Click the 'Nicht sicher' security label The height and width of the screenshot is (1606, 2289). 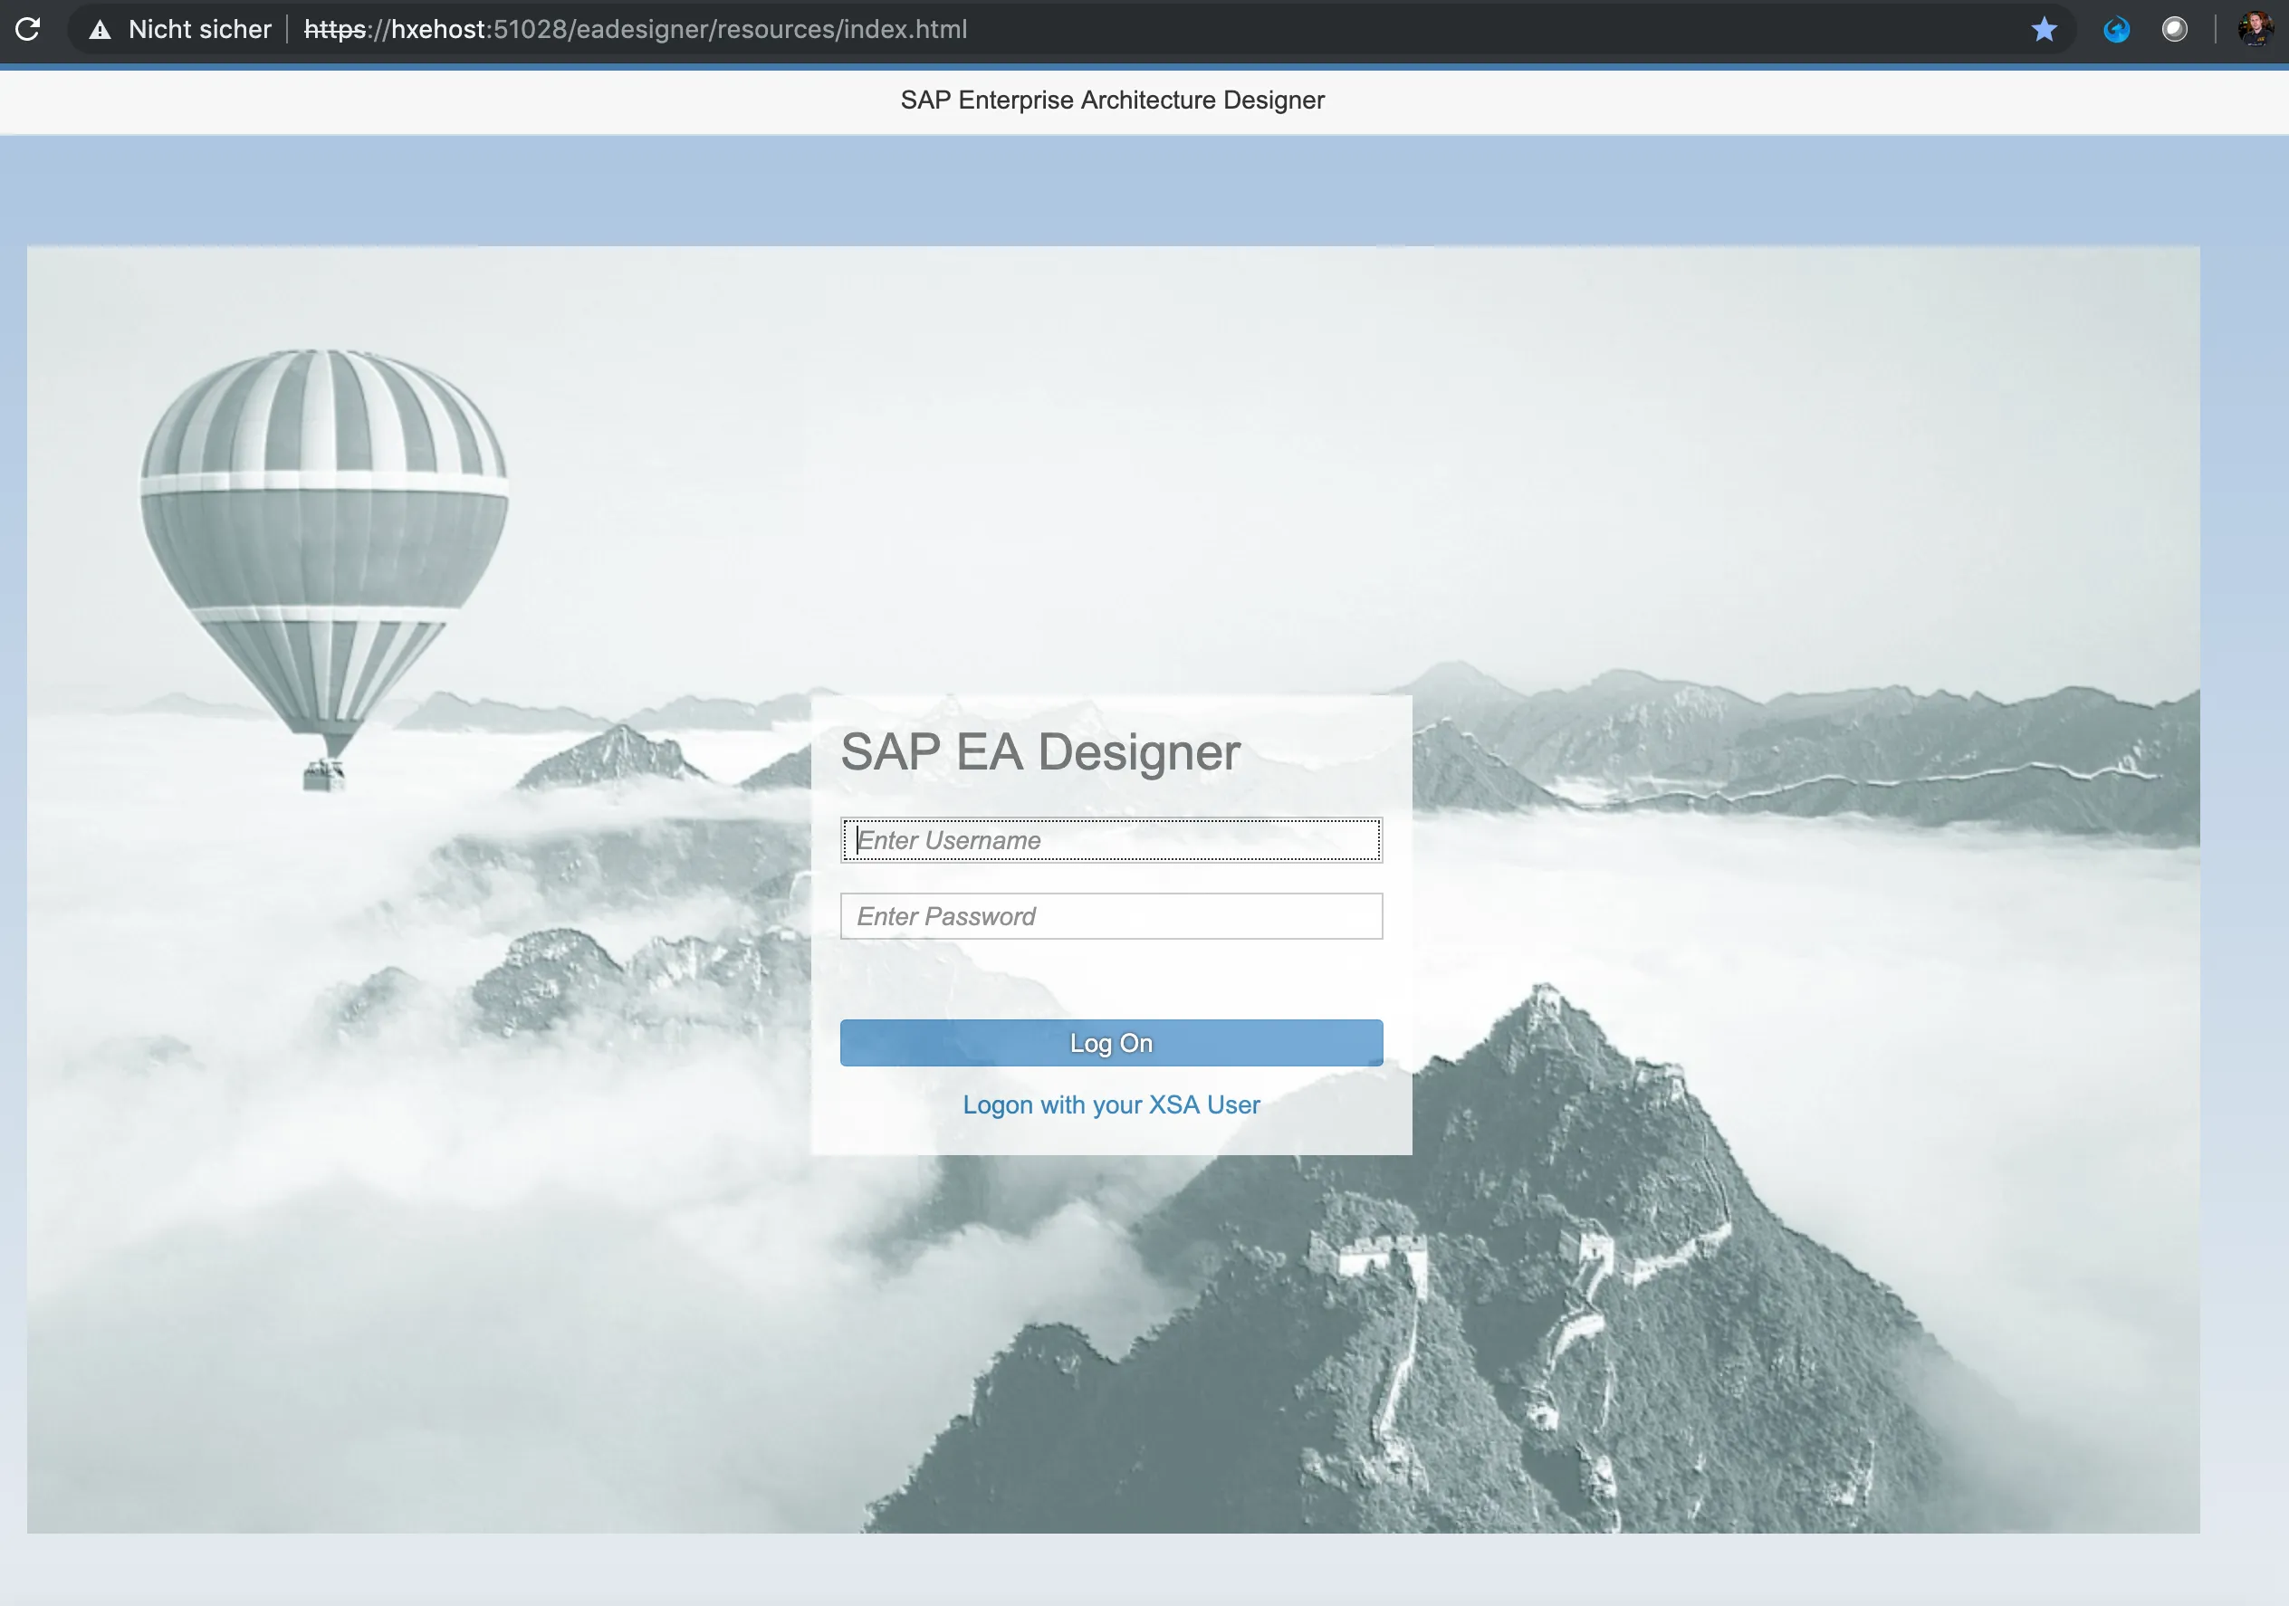click(x=199, y=29)
